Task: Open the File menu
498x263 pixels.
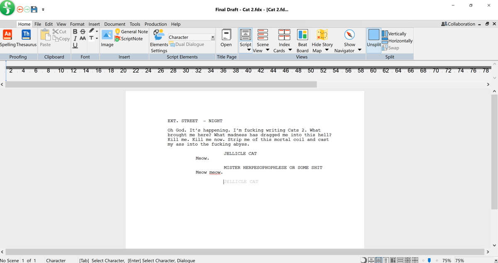Action: (x=37, y=24)
